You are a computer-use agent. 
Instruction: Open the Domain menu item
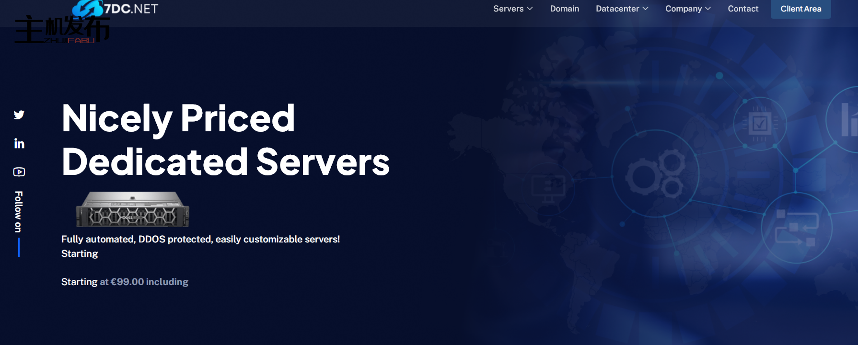[564, 9]
